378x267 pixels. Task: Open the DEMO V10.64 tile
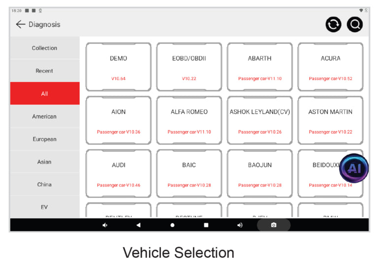click(x=118, y=67)
